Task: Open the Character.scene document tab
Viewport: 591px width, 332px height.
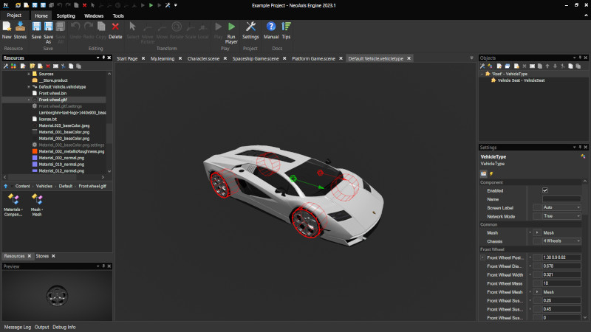Action: pyautogui.click(x=203, y=59)
